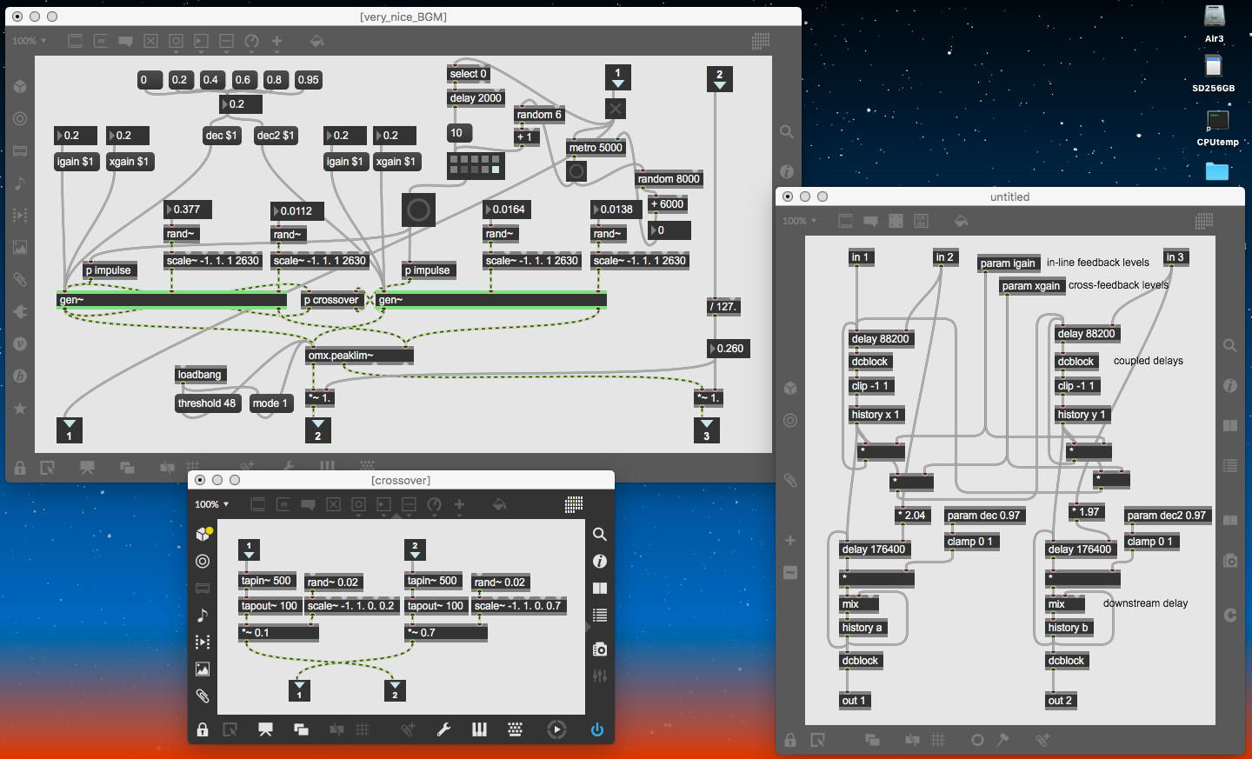
Task: Click the computer keyboard icon in crossover toolbar
Action: [x=515, y=729]
